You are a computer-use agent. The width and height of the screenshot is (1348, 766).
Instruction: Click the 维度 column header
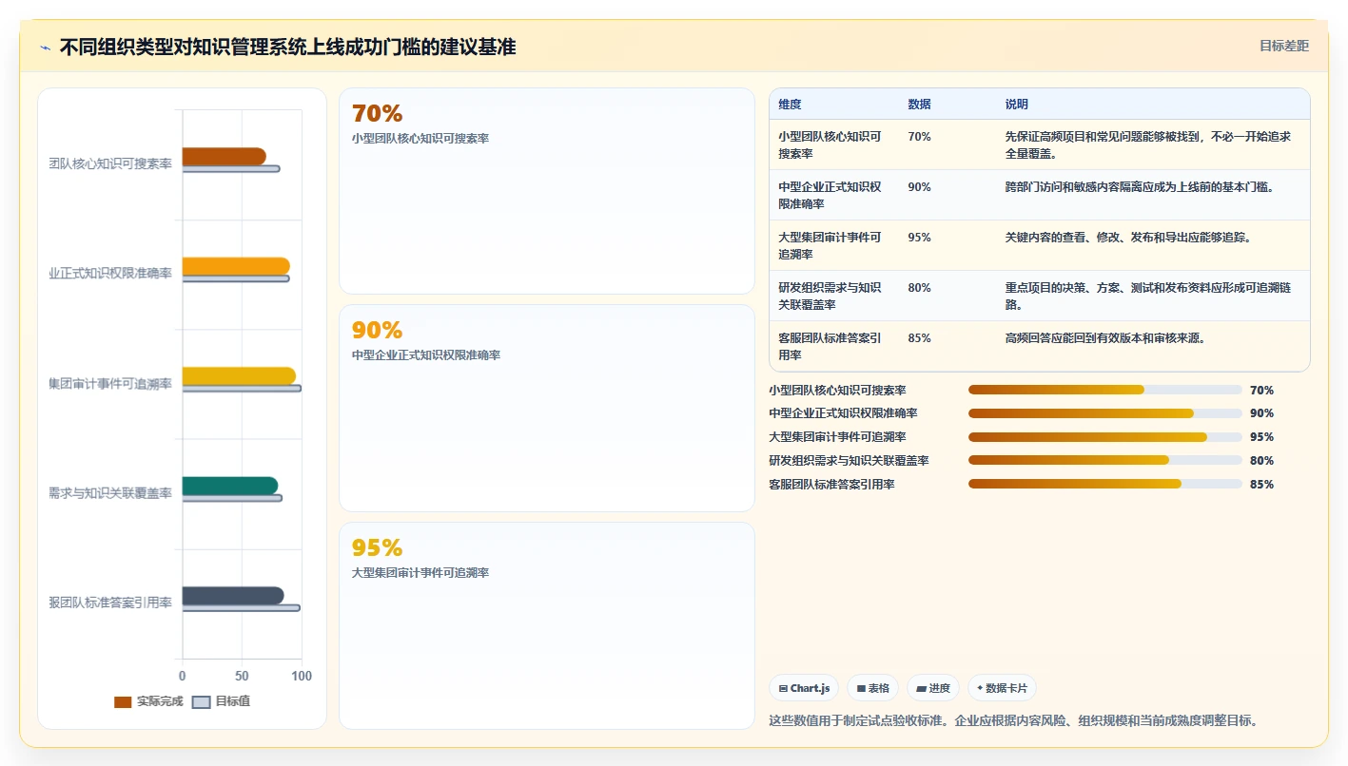pos(790,105)
